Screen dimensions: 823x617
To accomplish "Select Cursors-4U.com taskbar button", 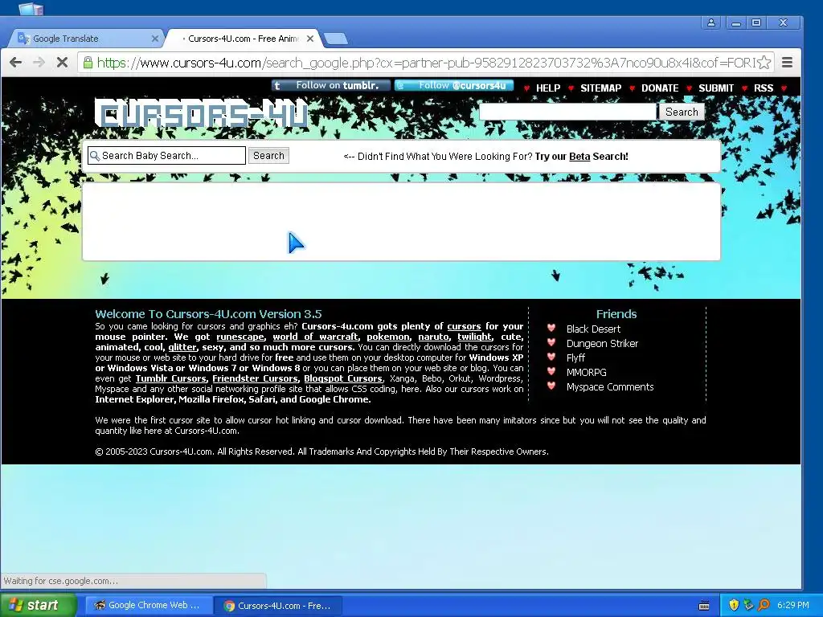I will (278, 606).
